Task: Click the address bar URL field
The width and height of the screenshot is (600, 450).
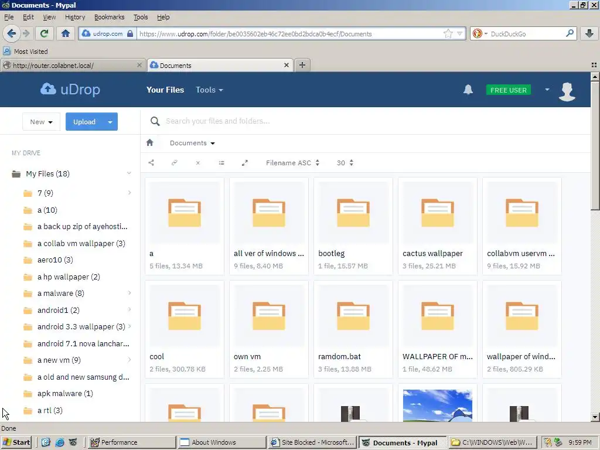Action: point(290,33)
